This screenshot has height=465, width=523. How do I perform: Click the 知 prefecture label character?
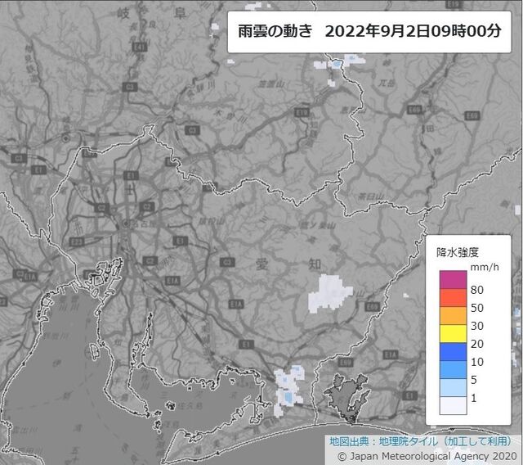(x=315, y=264)
